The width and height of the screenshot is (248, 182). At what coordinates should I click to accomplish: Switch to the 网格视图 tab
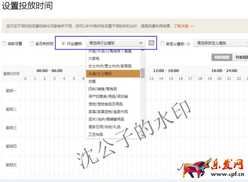[222, 57]
